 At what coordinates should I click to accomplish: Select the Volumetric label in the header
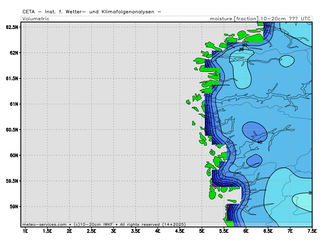tap(36, 19)
